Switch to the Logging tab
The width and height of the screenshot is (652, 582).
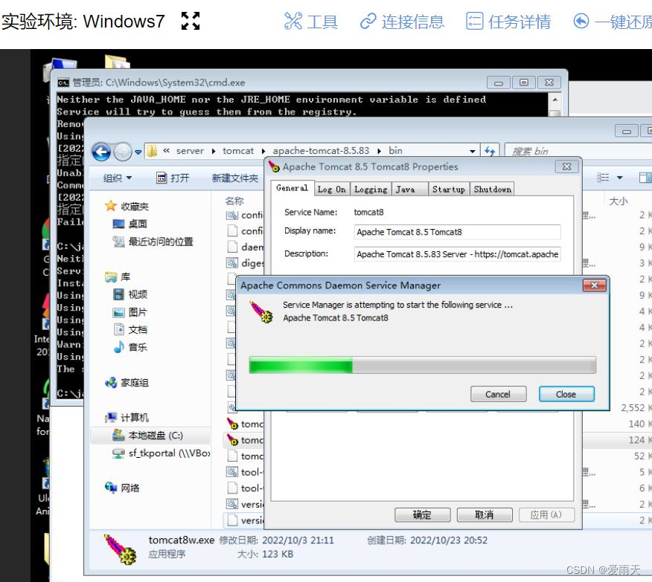371,190
